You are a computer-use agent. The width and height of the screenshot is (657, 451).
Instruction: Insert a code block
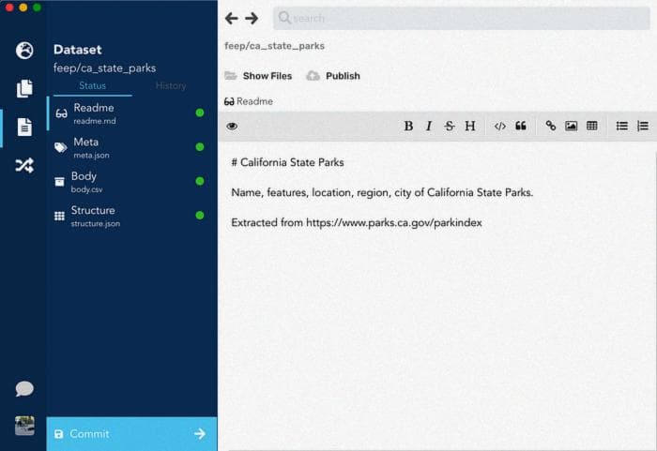(x=500, y=126)
